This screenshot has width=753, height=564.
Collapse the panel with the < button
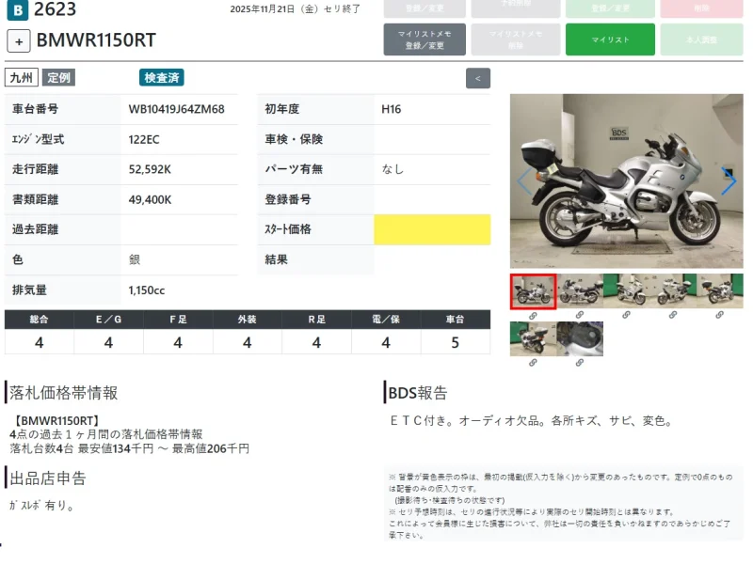(x=478, y=78)
